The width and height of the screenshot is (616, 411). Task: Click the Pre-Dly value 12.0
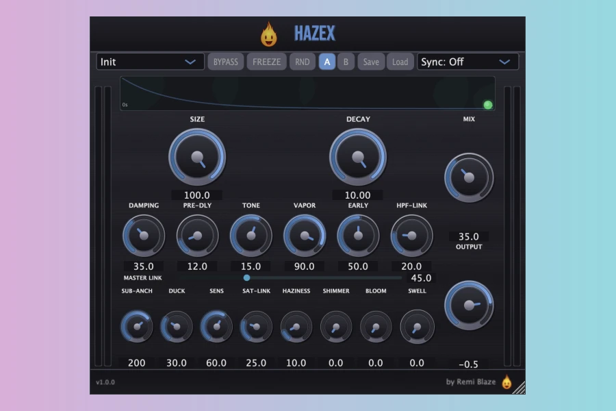(197, 266)
